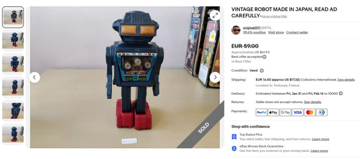Open the Delivery estimate info icon
Image resolution: width=364 pixels, height=159 pixels.
341,94
